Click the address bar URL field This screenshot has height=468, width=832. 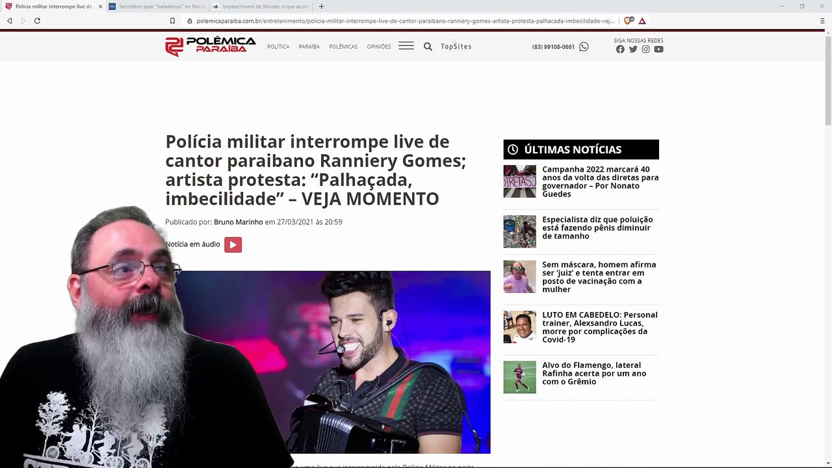coord(400,21)
